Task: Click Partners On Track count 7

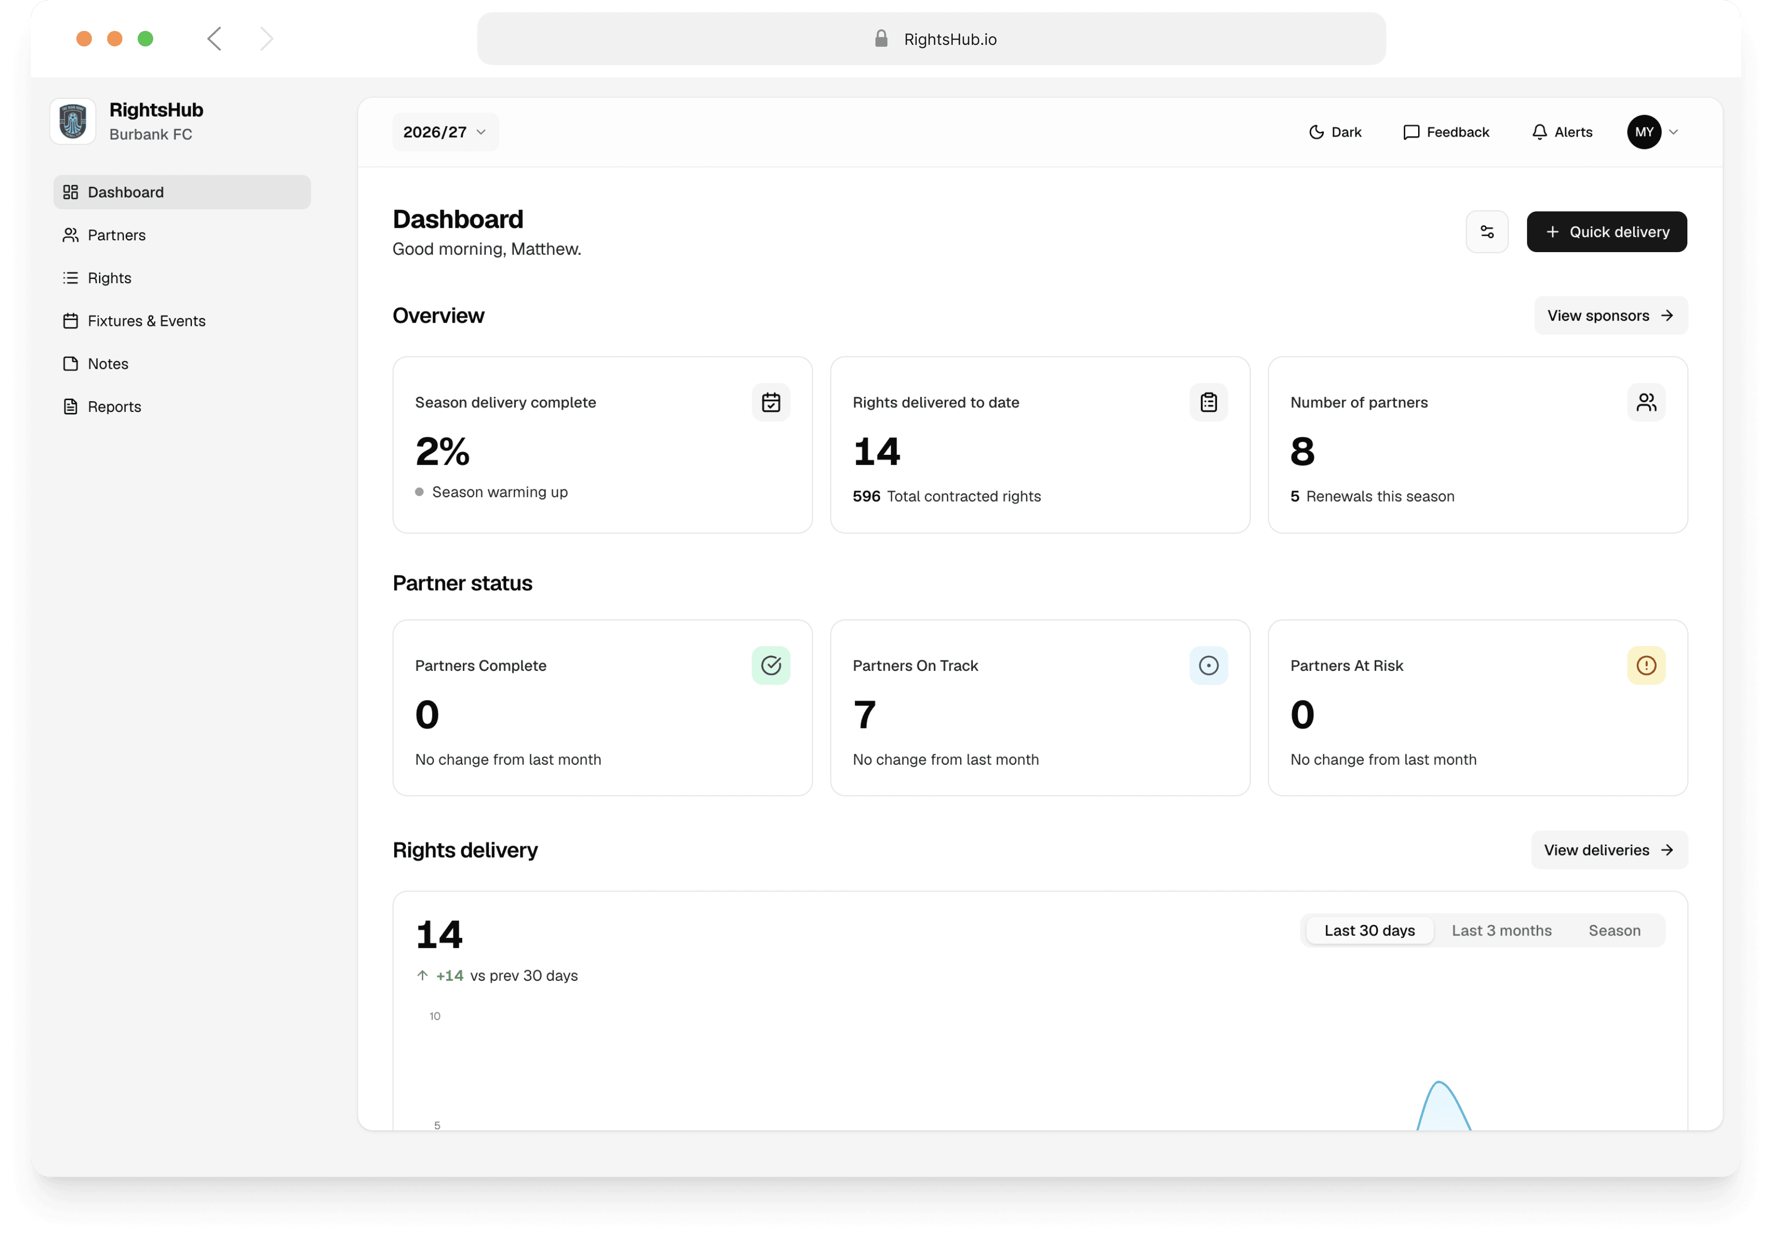Action: [864, 715]
